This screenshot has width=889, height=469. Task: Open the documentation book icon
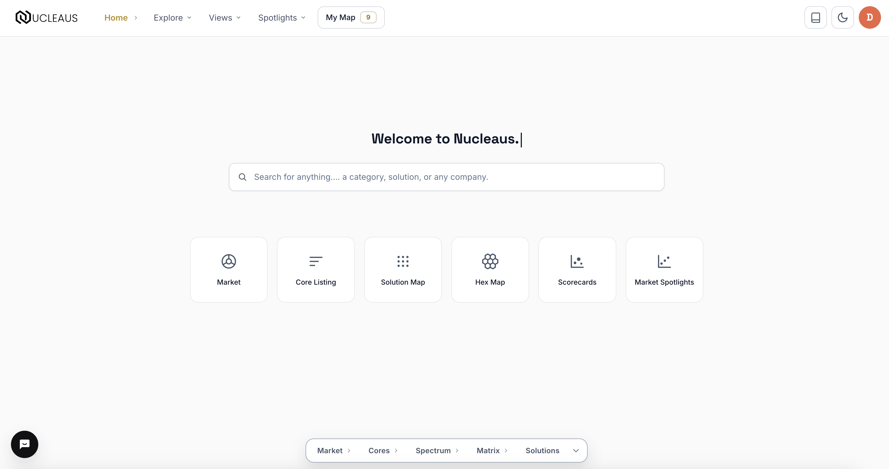coord(815,17)
